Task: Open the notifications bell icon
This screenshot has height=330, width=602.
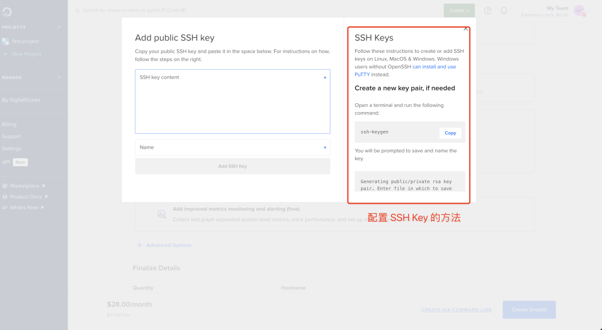Action: 504,11
